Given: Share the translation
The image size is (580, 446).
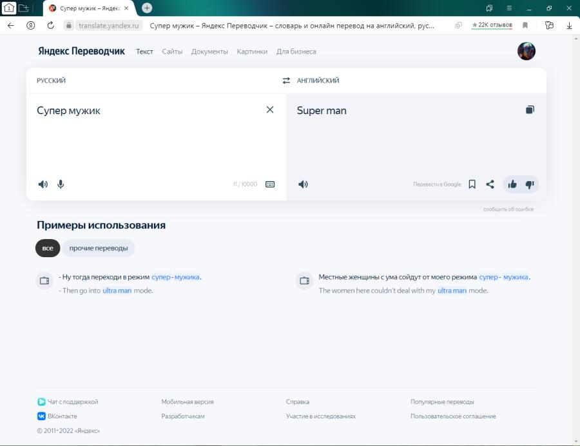Looking at the screenshot, I should point(490,184).
